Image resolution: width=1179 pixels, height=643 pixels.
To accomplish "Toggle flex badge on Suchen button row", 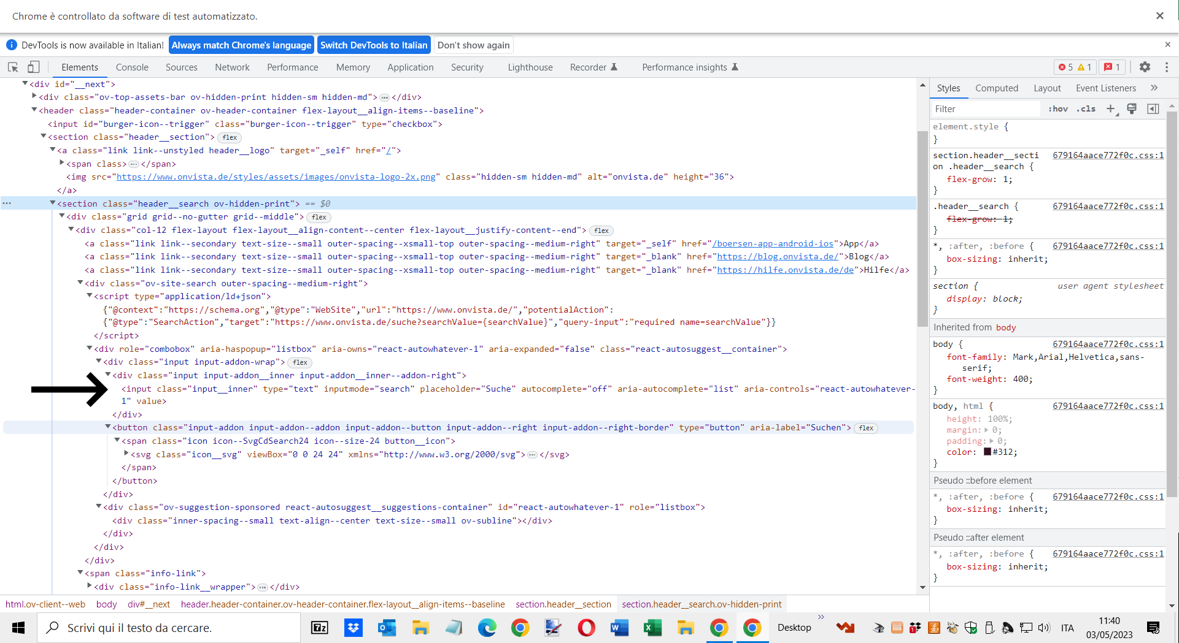I will 866,428.
